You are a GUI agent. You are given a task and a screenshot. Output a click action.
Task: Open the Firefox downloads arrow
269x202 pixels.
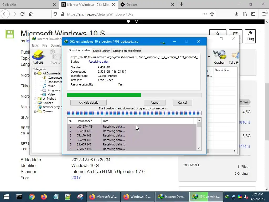(x=236, y=14)
